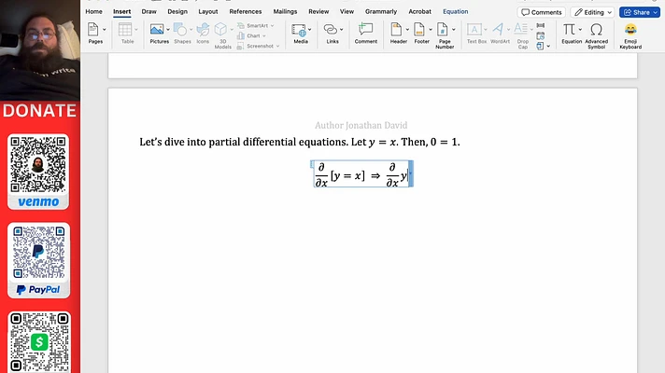This screenshot has height=373, width=665.
Task: Open the equation options arrow beside the formula
Action: click(x=411, y=173)
